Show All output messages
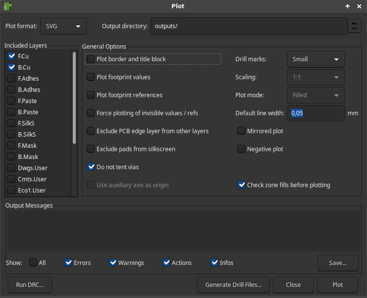Image resolution: width=367 pixels, height=298 pixels. pyautogui.click(x=33, y=263)
